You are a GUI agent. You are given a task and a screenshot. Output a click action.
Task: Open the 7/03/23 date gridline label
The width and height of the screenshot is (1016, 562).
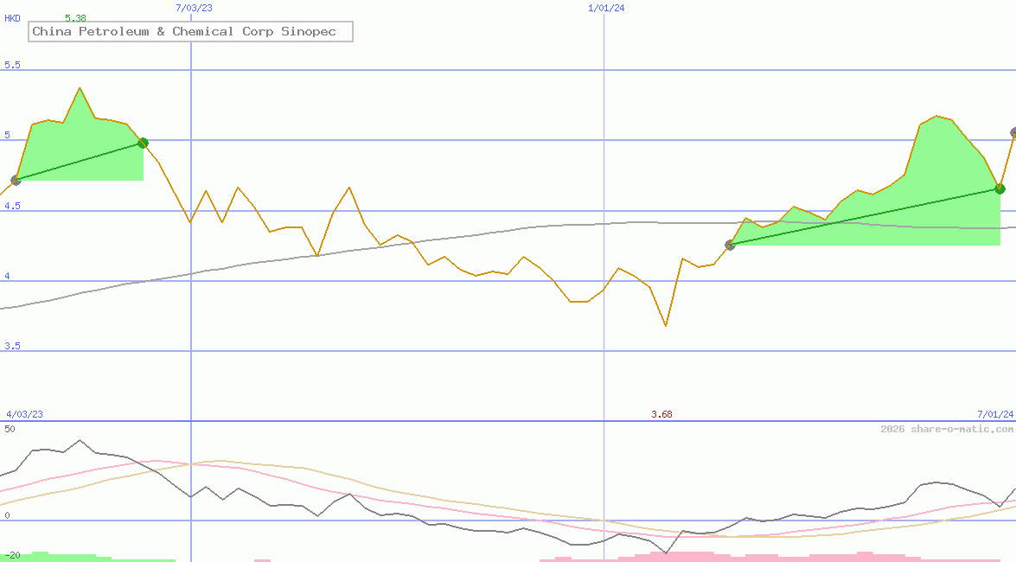[192, 7]
